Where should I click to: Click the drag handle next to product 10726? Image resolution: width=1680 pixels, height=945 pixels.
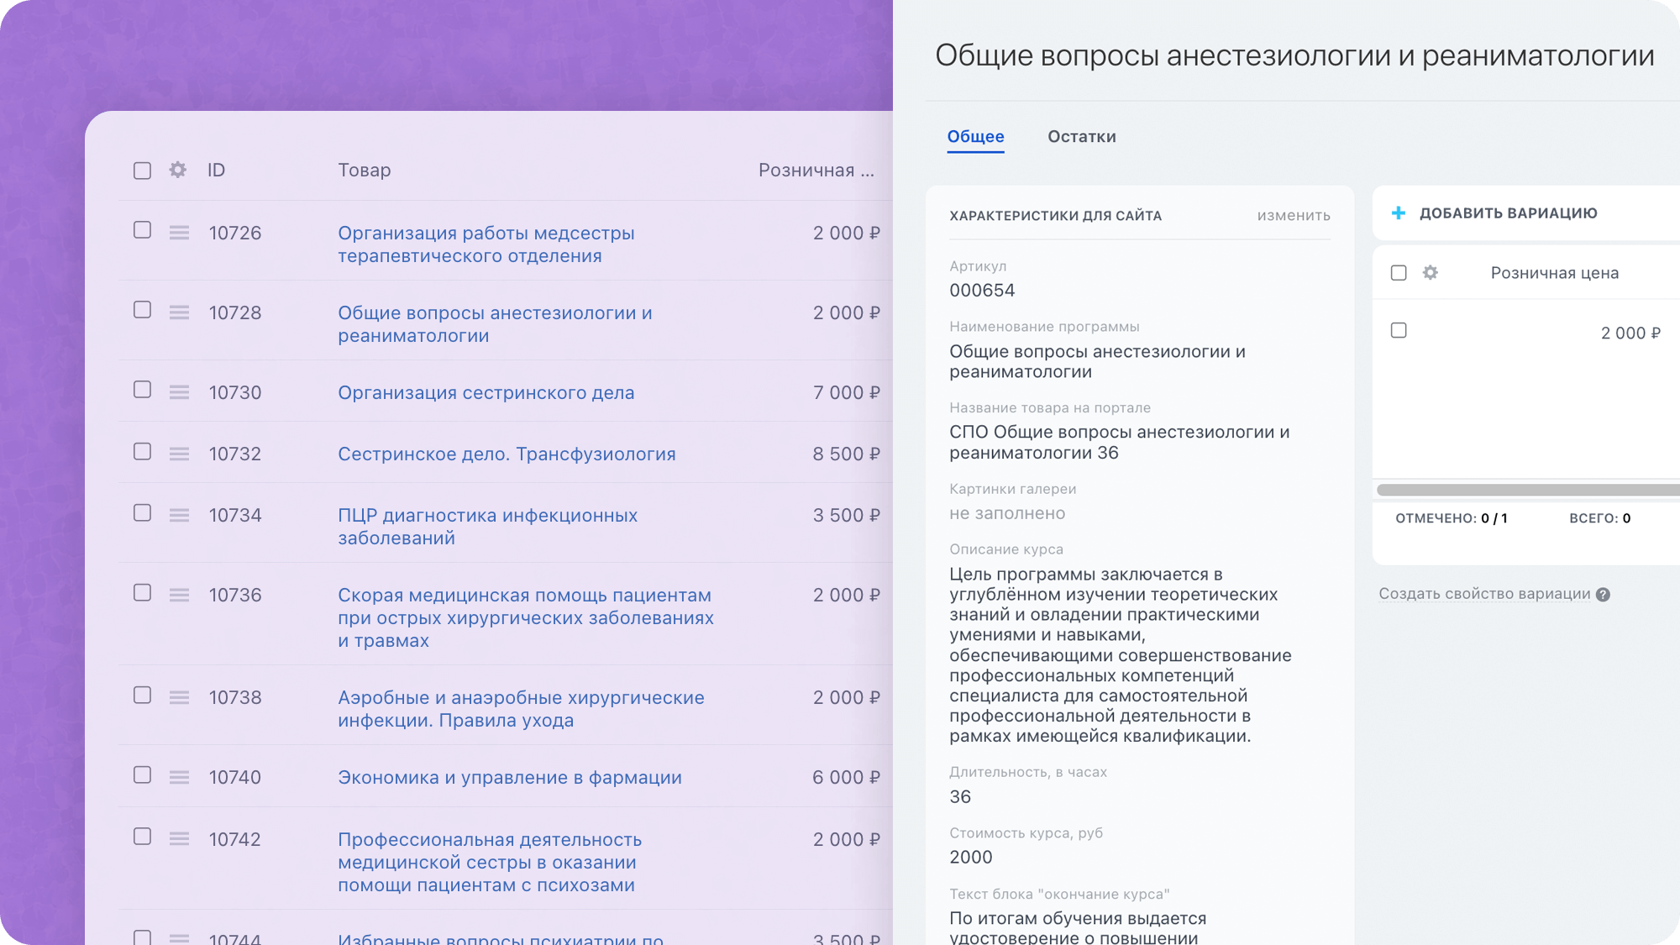tap(179, 233)
